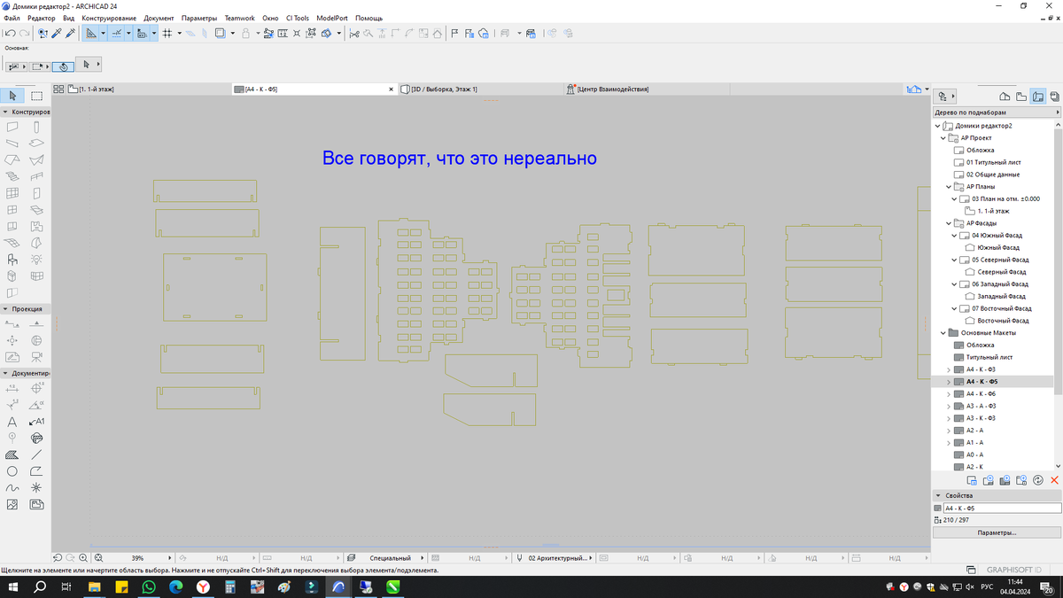
Task: Toggle the guide lines button
Action: pyautogui.click(x=91, y=33)
